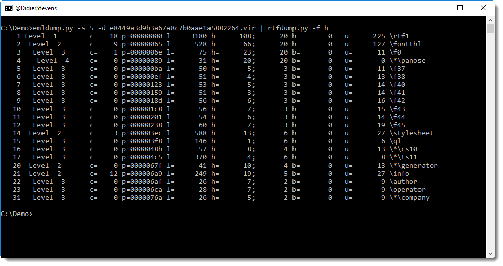The image size is (503, 266).
Task: Maximize the command prompt window
Action: click(459, 8)
